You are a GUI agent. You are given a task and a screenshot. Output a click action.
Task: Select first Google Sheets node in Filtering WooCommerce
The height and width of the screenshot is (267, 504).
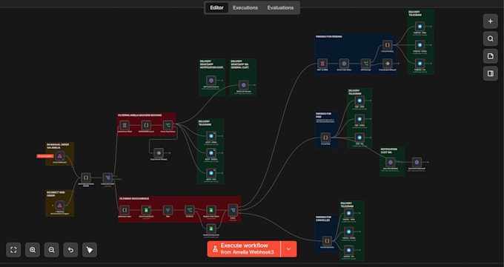[146, 210]
